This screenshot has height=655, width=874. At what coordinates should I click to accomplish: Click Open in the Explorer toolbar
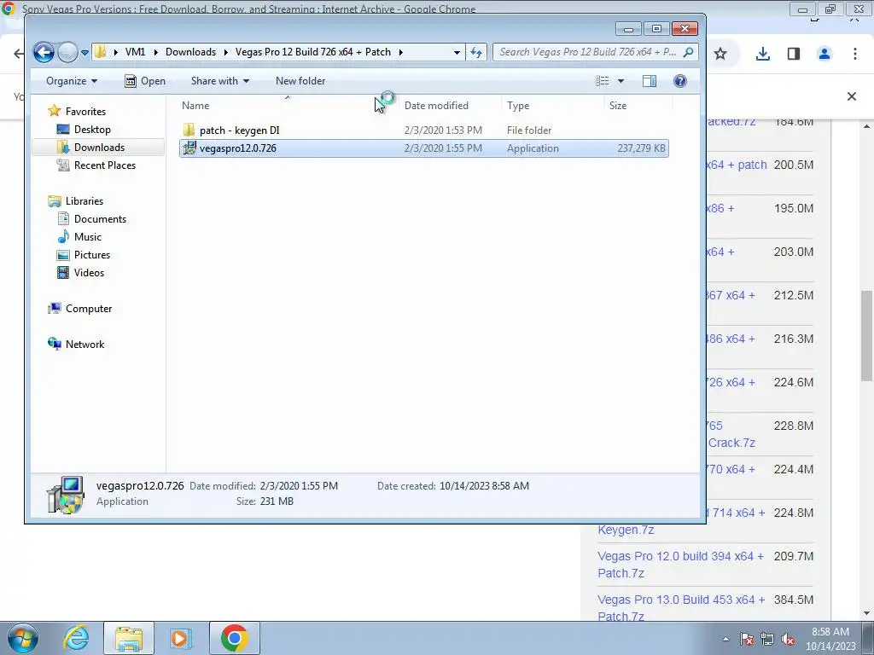click(145, 81)
